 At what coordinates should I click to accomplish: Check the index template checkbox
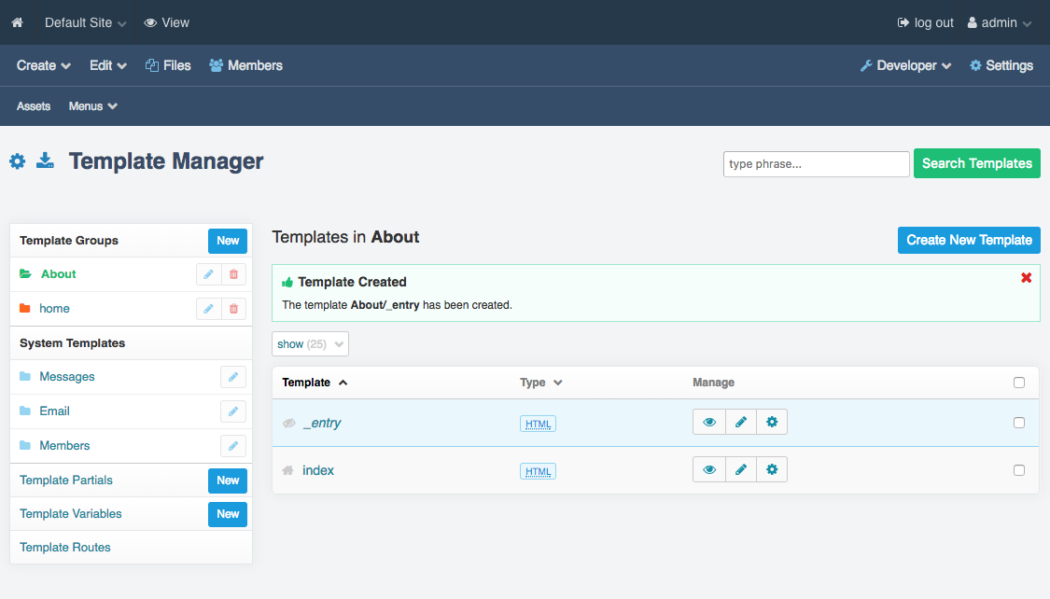1019,470
